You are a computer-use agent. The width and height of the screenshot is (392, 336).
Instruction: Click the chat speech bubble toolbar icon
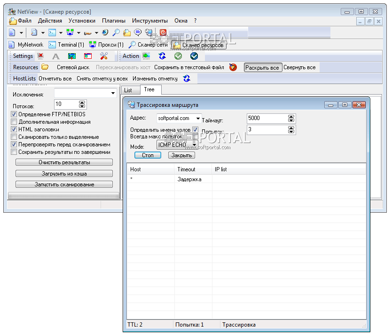[138, 32]
